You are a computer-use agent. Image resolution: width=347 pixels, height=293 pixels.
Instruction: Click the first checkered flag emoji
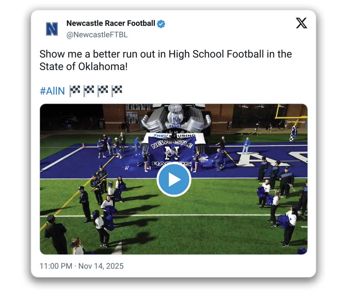[x=74, y=91]
